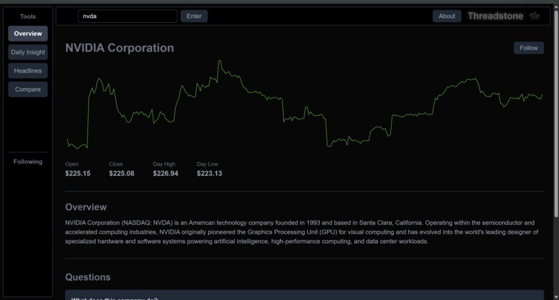
Task: Click the Enter button
Action: [x=194, y=16]
